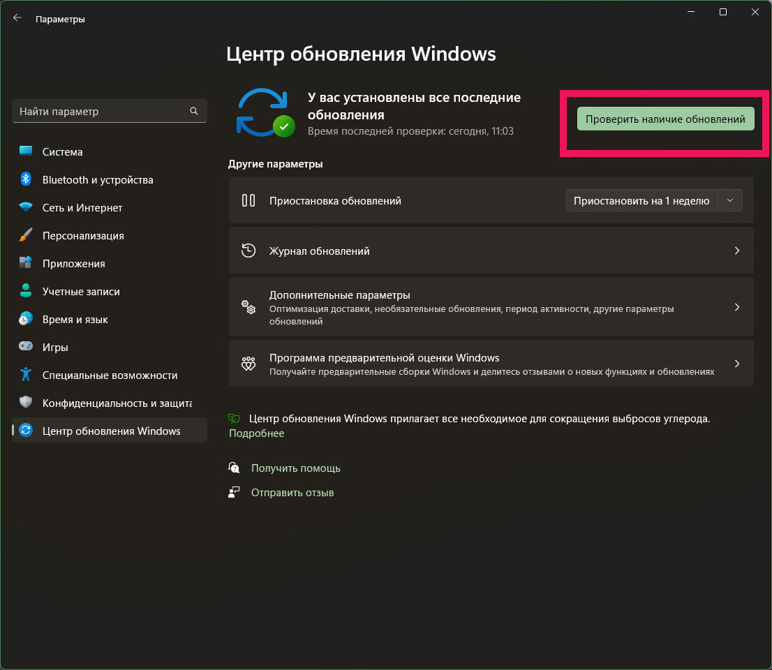Select Сеть и Интернет in sidebar
The height and width of the screenshot is (670, 772).
110,208
